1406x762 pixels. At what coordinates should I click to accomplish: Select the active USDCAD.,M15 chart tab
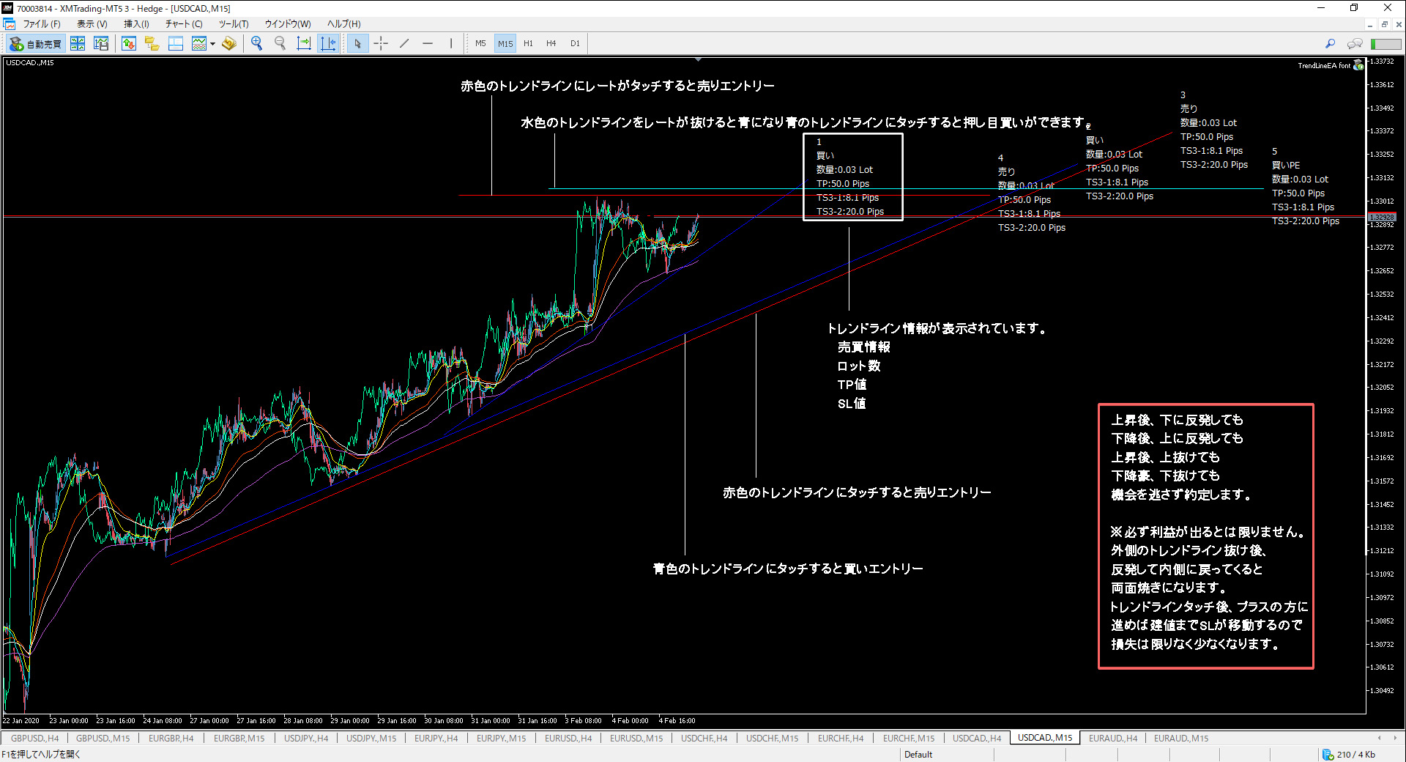point(1044,738)
